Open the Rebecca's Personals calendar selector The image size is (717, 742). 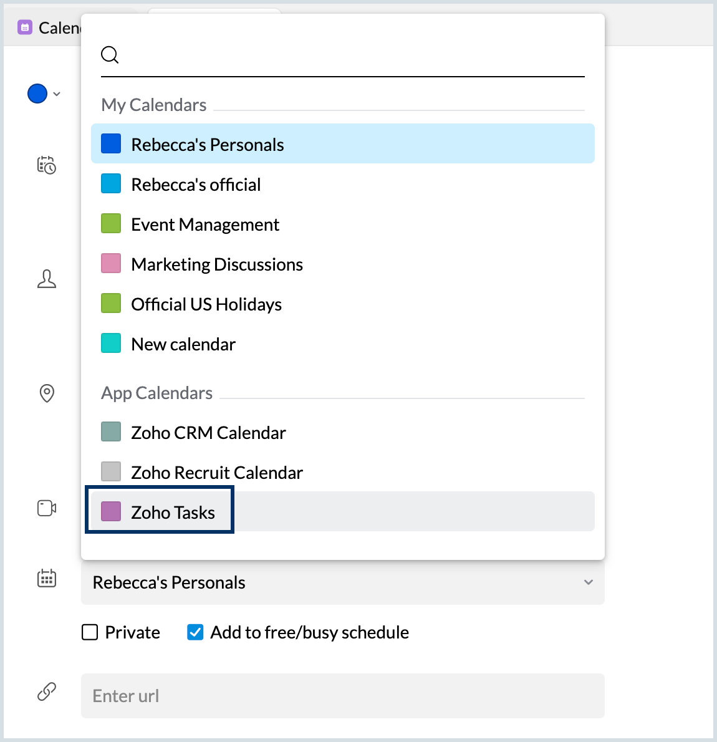(x=342, y=582)
